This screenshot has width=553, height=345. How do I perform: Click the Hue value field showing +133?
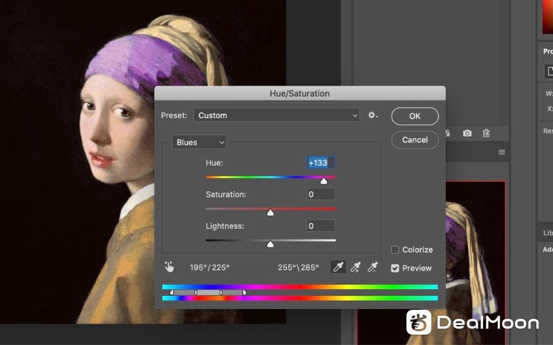click(321, 163)
